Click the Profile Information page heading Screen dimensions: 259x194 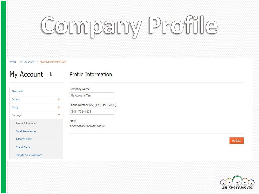91,75
